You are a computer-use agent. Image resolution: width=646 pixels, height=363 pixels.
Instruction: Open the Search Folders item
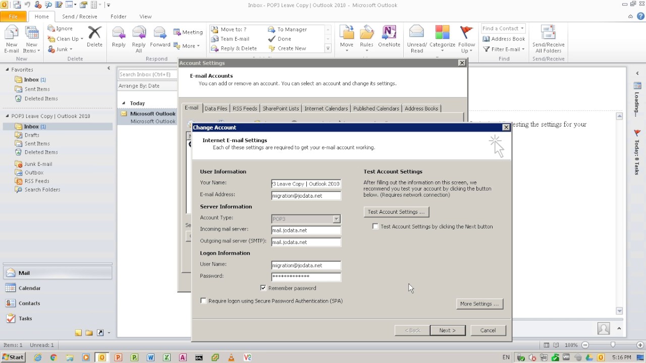click(x=42, y=190)
